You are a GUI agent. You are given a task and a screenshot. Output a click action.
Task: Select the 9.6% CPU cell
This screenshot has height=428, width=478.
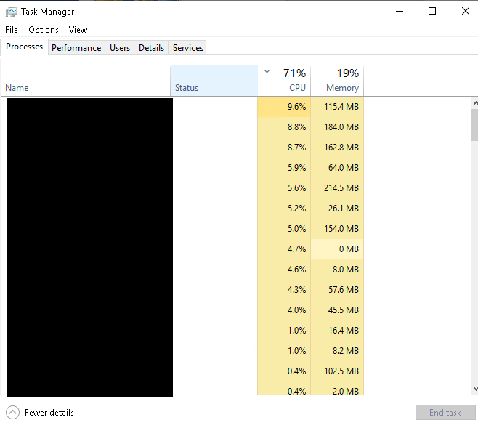284,107
